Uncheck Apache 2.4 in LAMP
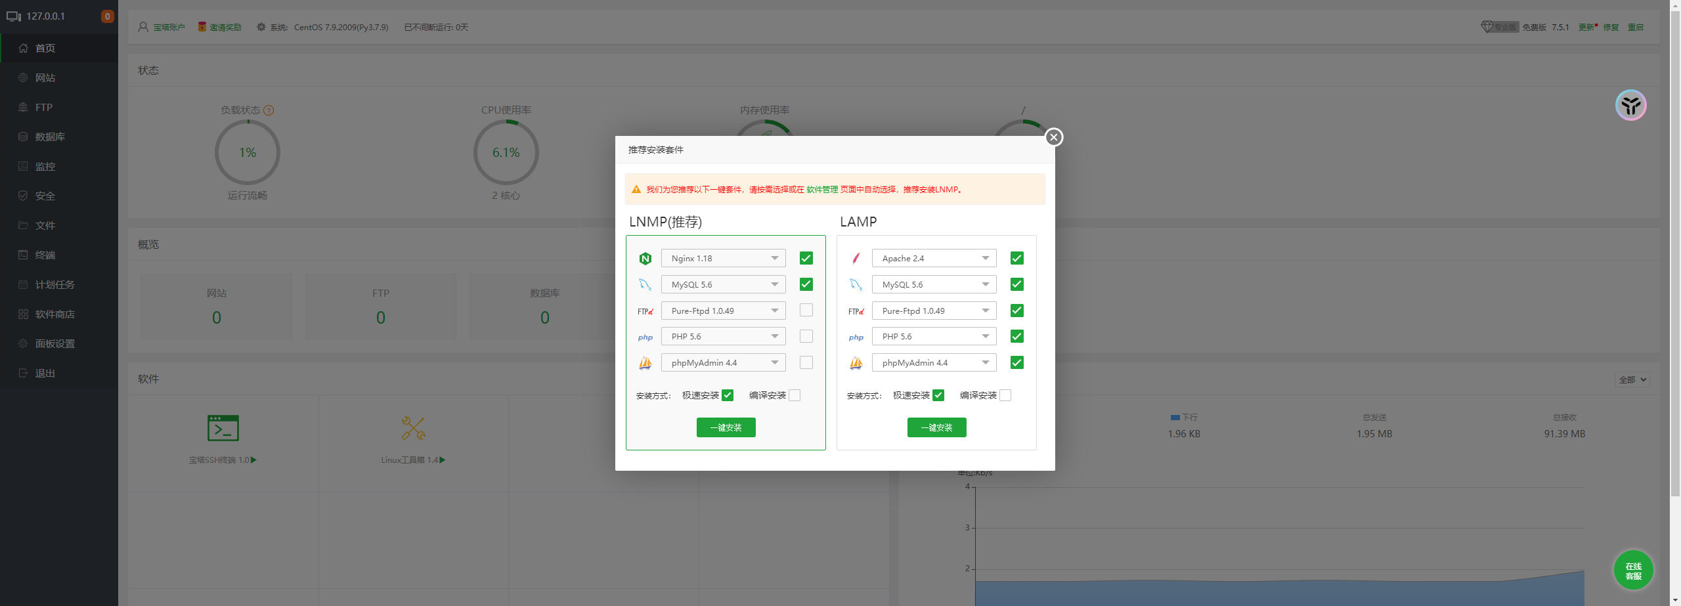Screen dimensions: 1681x606 coord(1016,259)
